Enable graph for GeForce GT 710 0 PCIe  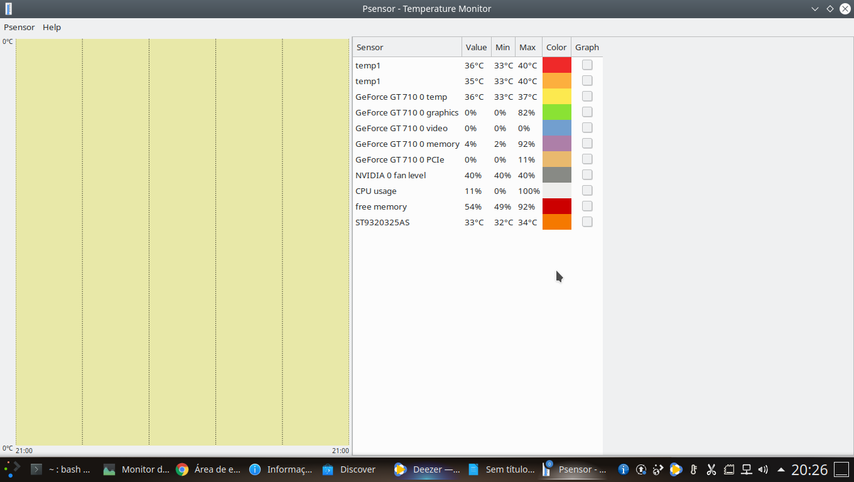tap(587, 159)
